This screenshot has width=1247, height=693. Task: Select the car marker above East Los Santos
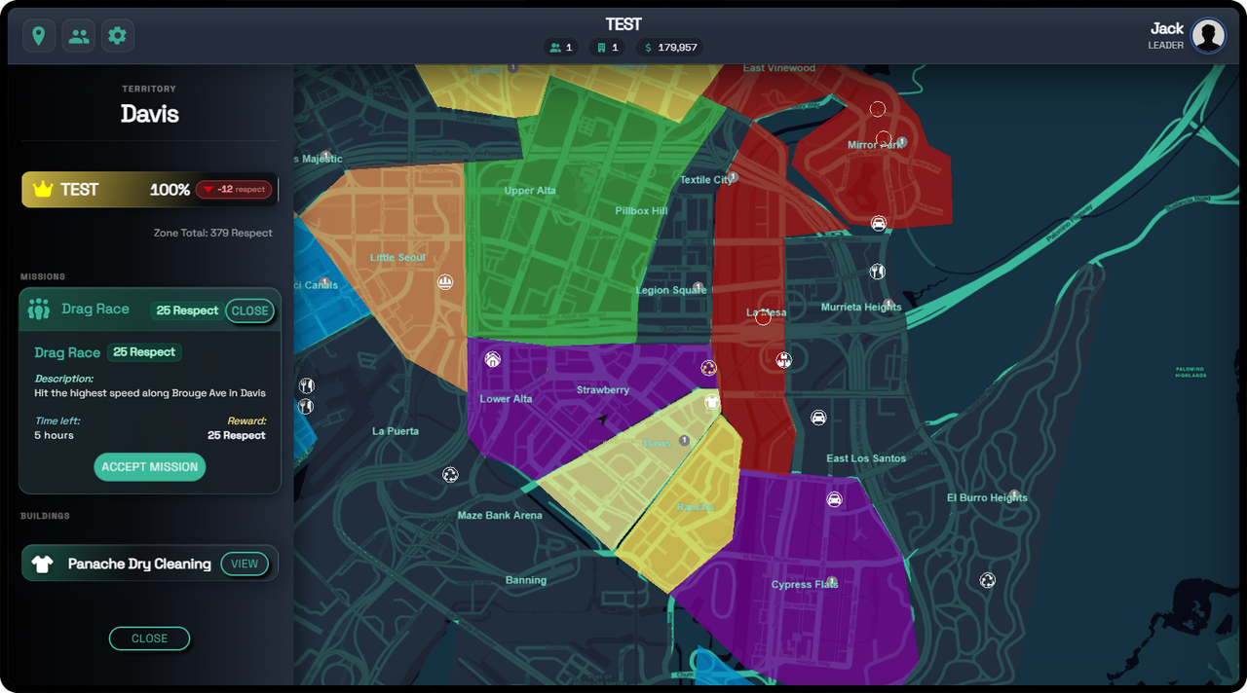coord(818,418)
